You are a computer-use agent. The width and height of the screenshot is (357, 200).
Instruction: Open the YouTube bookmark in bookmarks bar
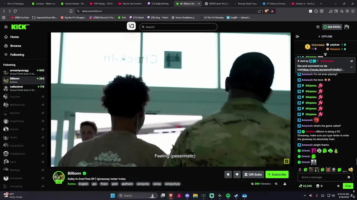pos(20,17)
